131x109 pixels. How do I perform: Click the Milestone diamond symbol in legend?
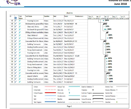click(93, 90)
